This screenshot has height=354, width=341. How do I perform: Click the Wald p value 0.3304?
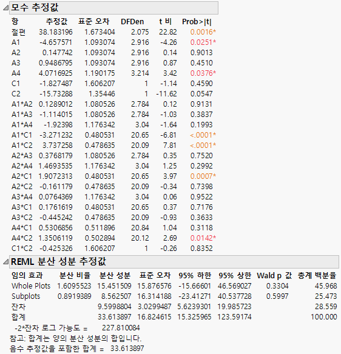click(x=277, y=286)
